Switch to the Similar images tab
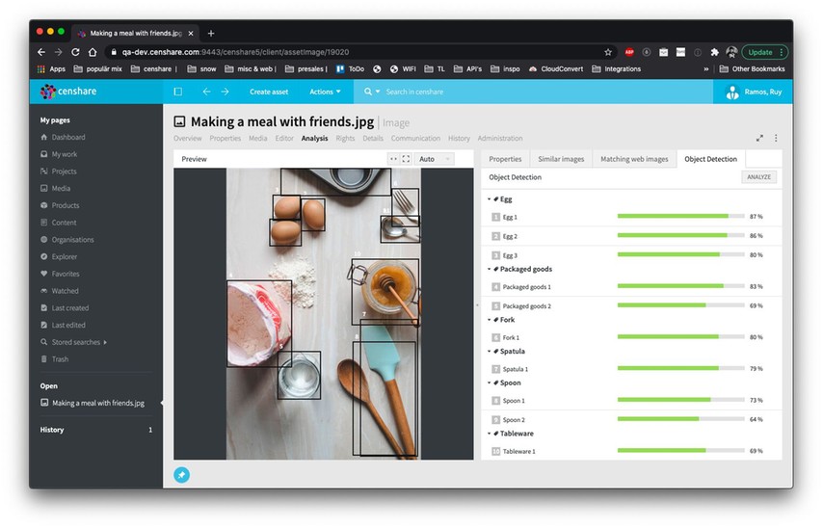 pyautogui.click(x=561, y=159)
